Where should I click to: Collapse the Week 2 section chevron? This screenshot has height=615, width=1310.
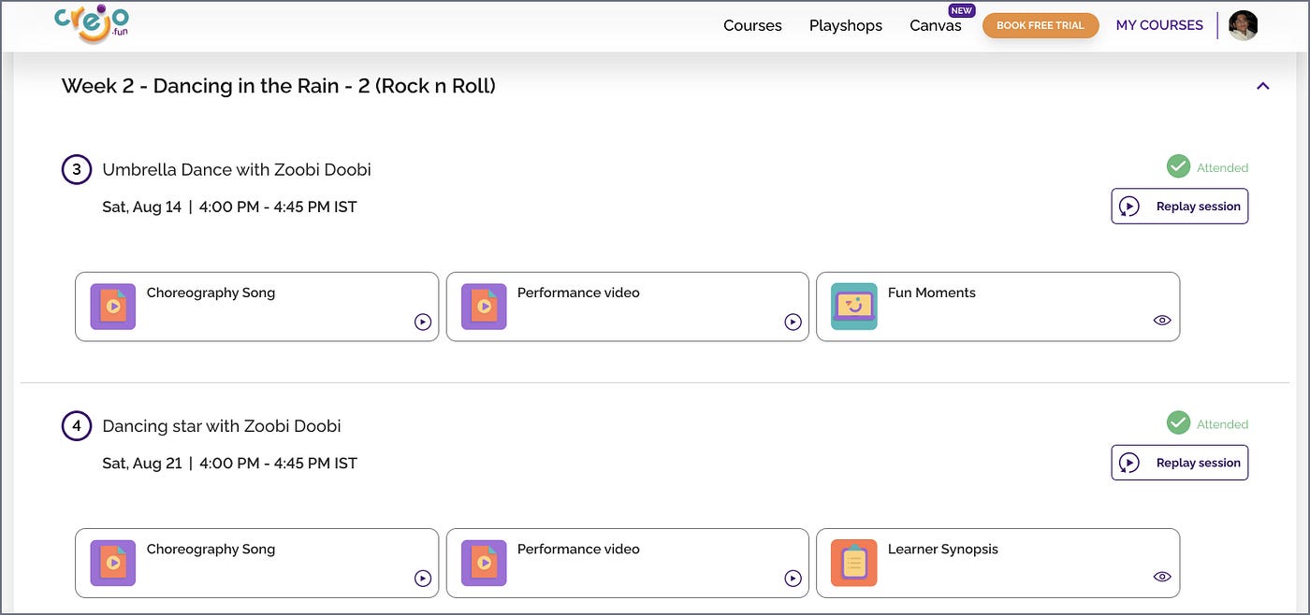click(1262, 86)
